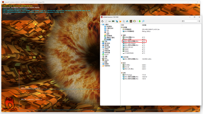
Task: Click the AIDA64 red app icon in title bar
Action: tap(102, 17)
